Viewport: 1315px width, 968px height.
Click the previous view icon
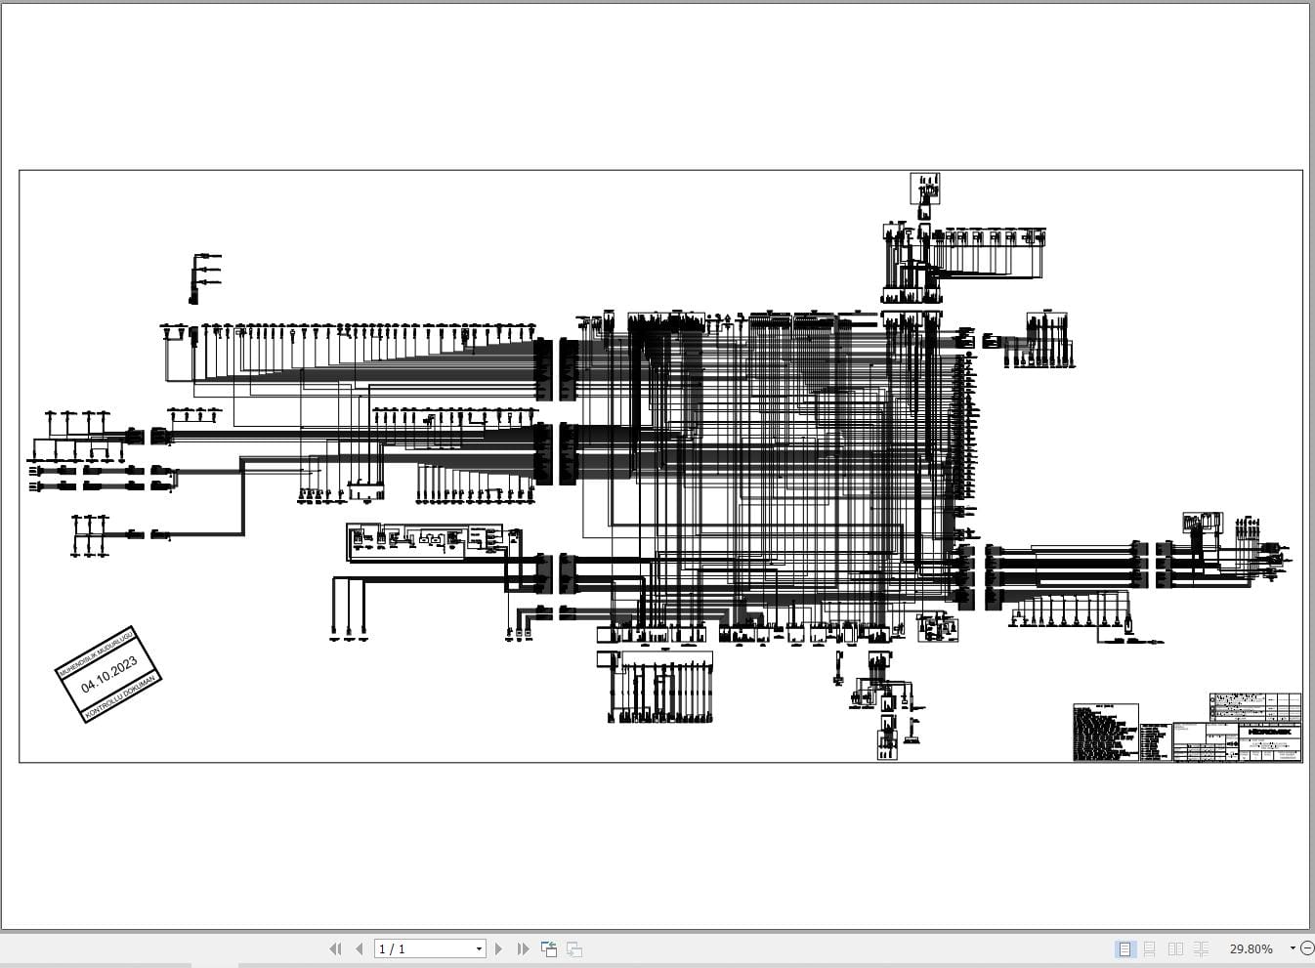point(549,948)
